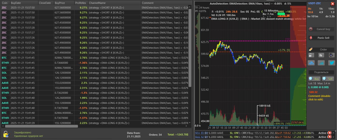
Task: Click the blue Twitter bird icon
Action: point(331,63)
